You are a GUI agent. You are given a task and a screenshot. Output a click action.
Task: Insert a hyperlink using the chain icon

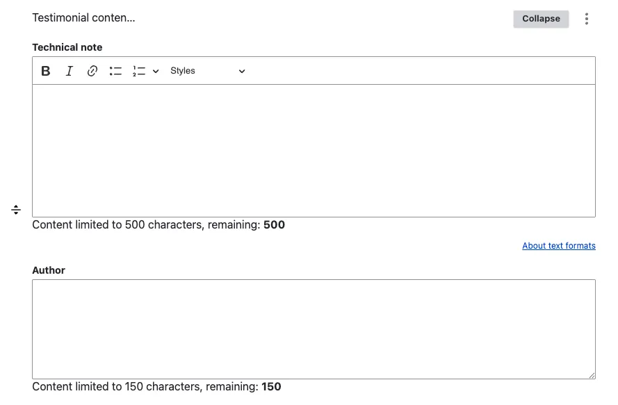(92, 71)
